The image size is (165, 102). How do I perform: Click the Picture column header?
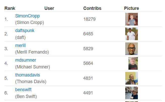(131, 8)
